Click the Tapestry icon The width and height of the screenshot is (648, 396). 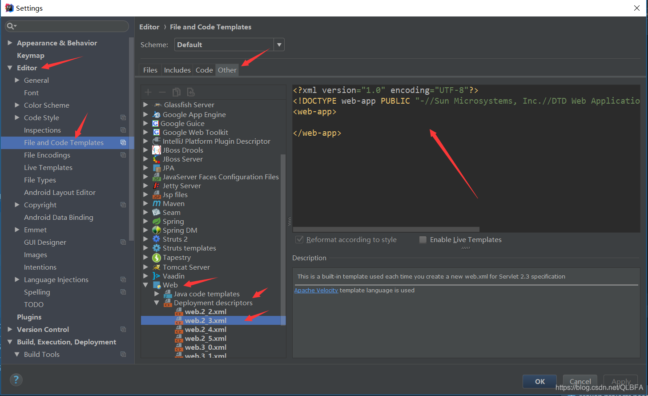tap(157, 258)
